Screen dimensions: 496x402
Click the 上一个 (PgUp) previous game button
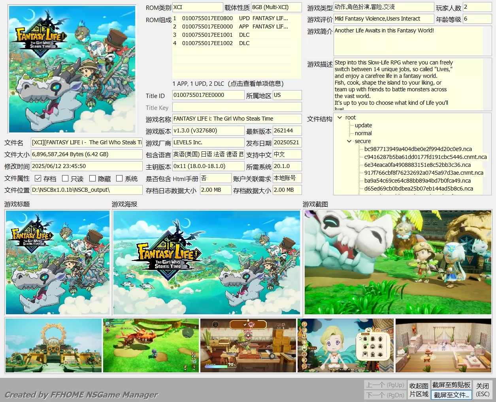click(x=385, y=385)
